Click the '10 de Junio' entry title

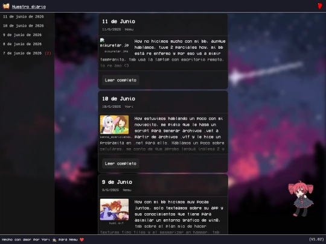118,99
